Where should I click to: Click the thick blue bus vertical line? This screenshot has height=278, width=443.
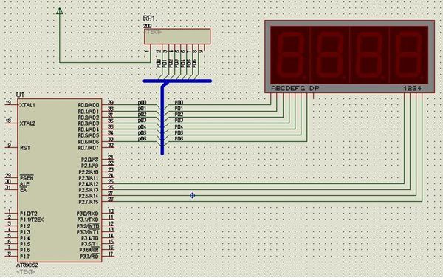[162, 119]
